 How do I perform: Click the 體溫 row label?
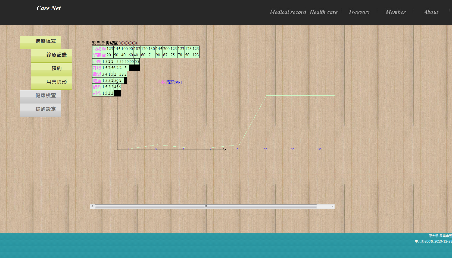pos(97,74)
